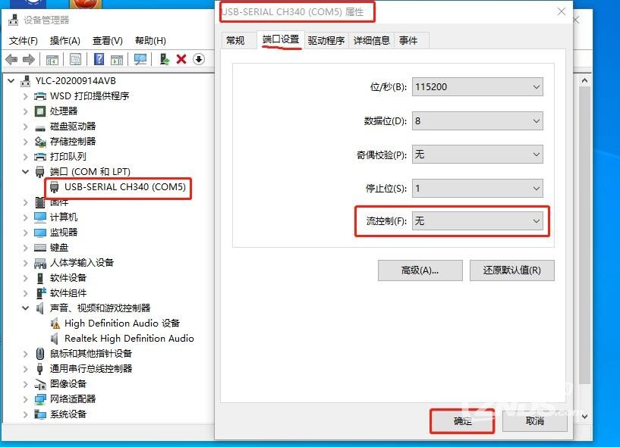Collapse the 声音、视频和游戏控制器 node

coord(25,308)
